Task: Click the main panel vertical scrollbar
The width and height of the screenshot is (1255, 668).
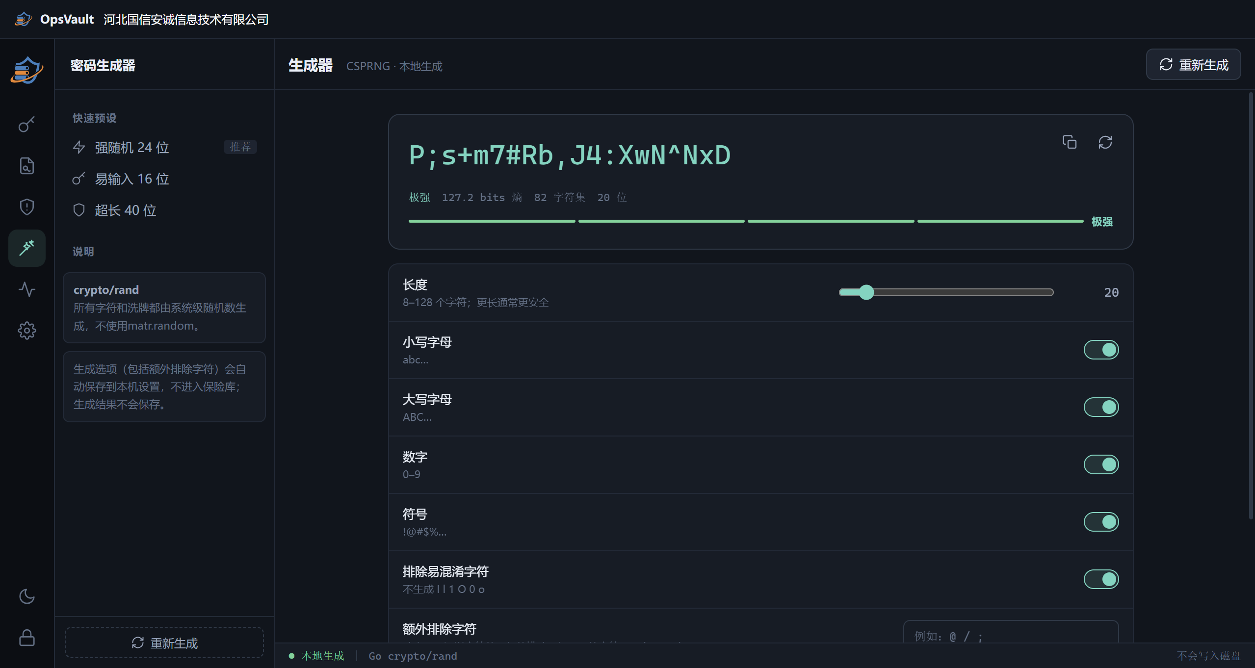Action: click(1251, 305)
